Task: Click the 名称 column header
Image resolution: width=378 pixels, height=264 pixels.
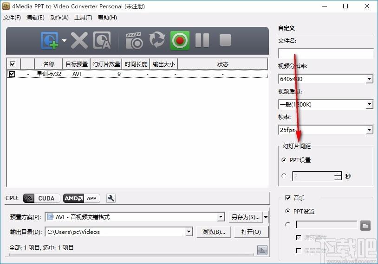Action: pyautogui.click(x=48, y=64)
